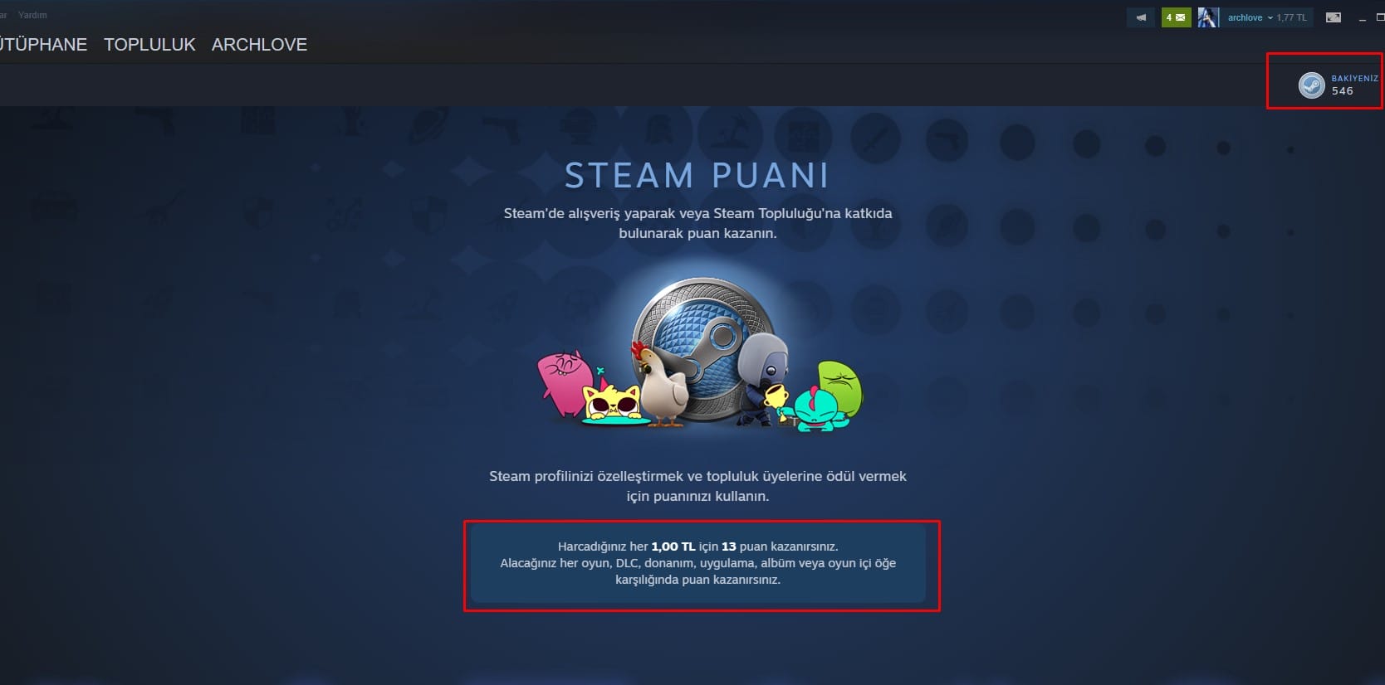Switch to Big Picture mode icon
Screen dimensions: 1385x685
(x=1334, y=17)
